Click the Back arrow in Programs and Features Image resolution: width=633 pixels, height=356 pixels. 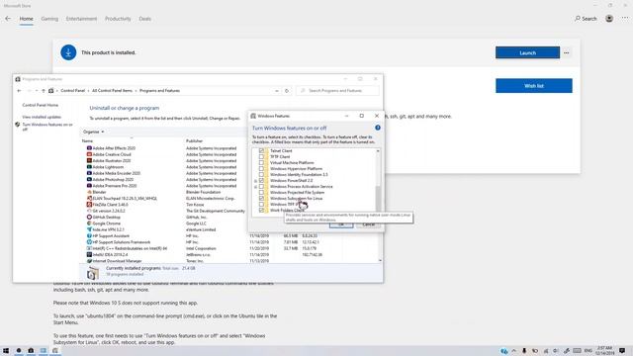tap(19, 91)
